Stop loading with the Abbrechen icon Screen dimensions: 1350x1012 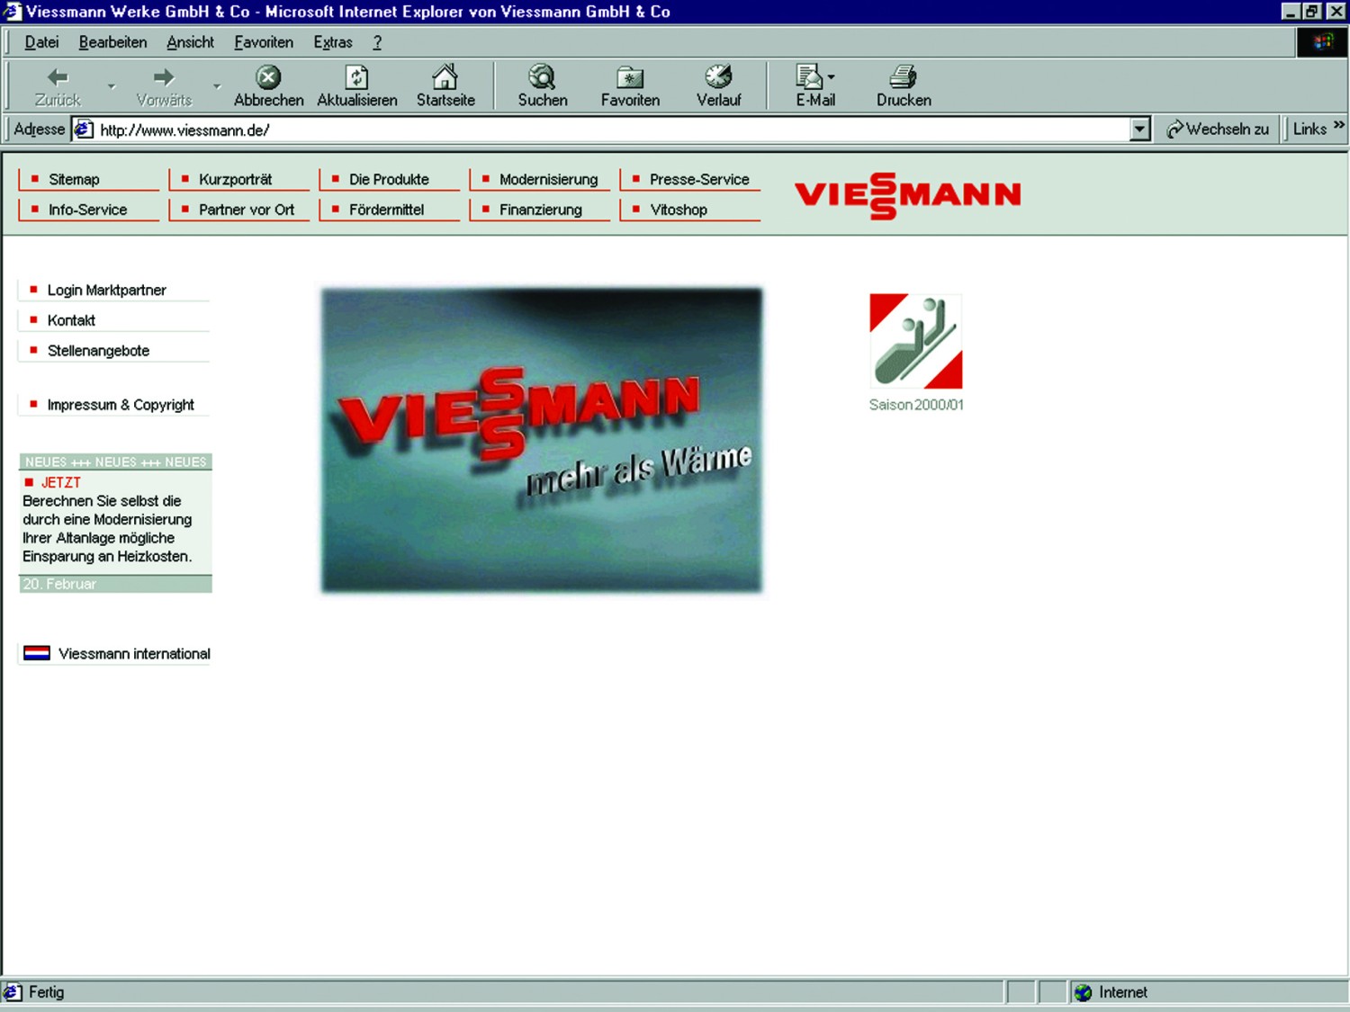click(x=268, y=77)
